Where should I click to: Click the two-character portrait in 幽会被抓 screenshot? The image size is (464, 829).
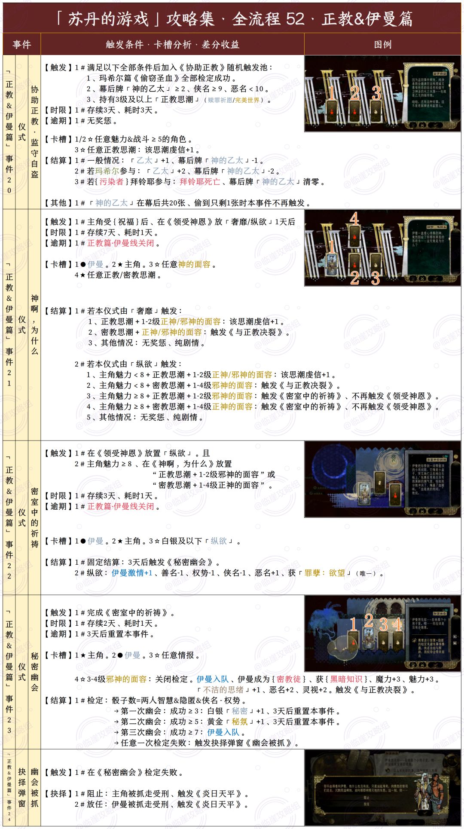(429, 792)
